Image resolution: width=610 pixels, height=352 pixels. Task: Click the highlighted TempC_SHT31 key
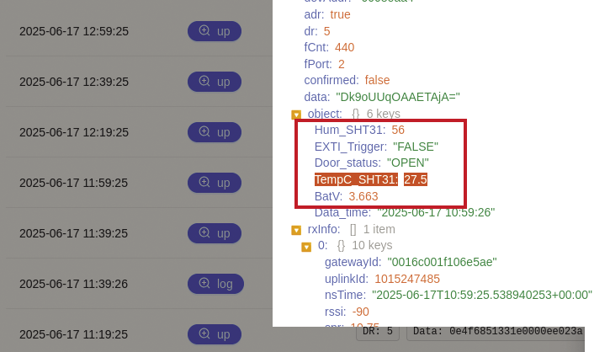(x=357, y=179)
